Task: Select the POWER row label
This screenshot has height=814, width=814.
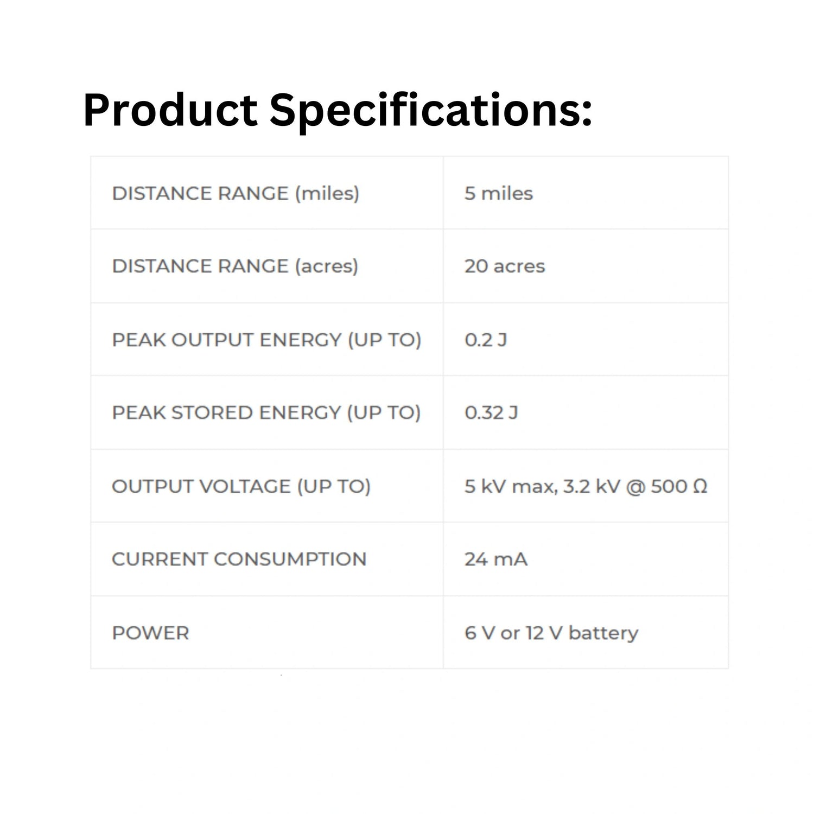Action: [x=150, y=633]
